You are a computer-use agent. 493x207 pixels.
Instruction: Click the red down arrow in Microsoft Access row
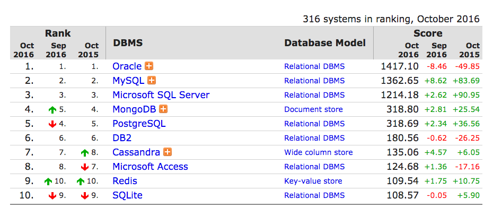(x=85, y=167)
